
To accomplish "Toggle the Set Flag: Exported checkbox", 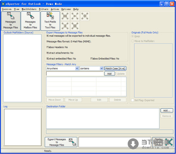I will tap(133, 100).
